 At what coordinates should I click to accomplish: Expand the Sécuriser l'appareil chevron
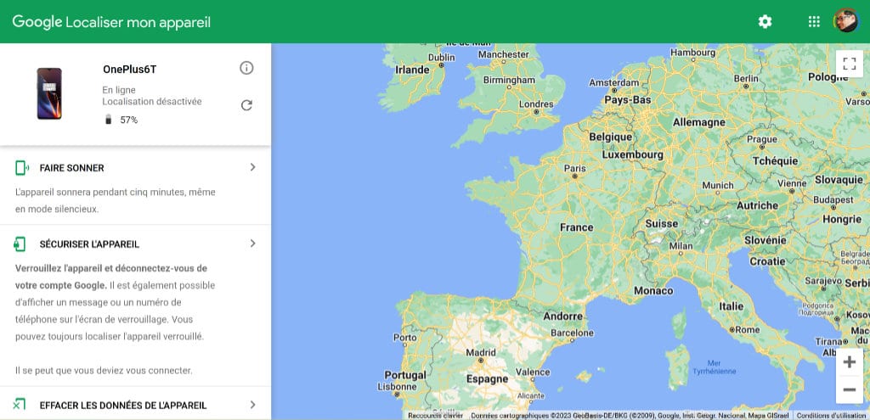click(x=252, y=243)
